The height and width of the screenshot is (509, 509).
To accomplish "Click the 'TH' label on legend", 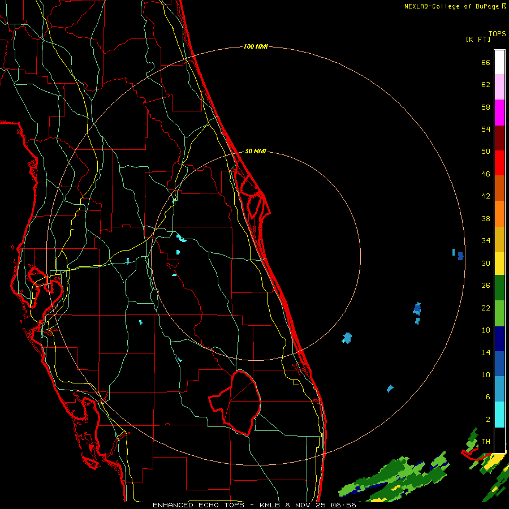I will coord(486,441).
